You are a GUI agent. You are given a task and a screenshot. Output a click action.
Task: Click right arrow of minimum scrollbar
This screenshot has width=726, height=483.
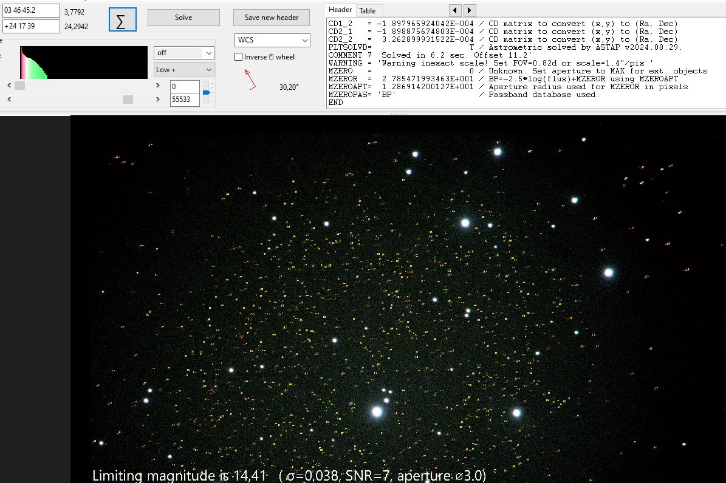click(158, 86)
